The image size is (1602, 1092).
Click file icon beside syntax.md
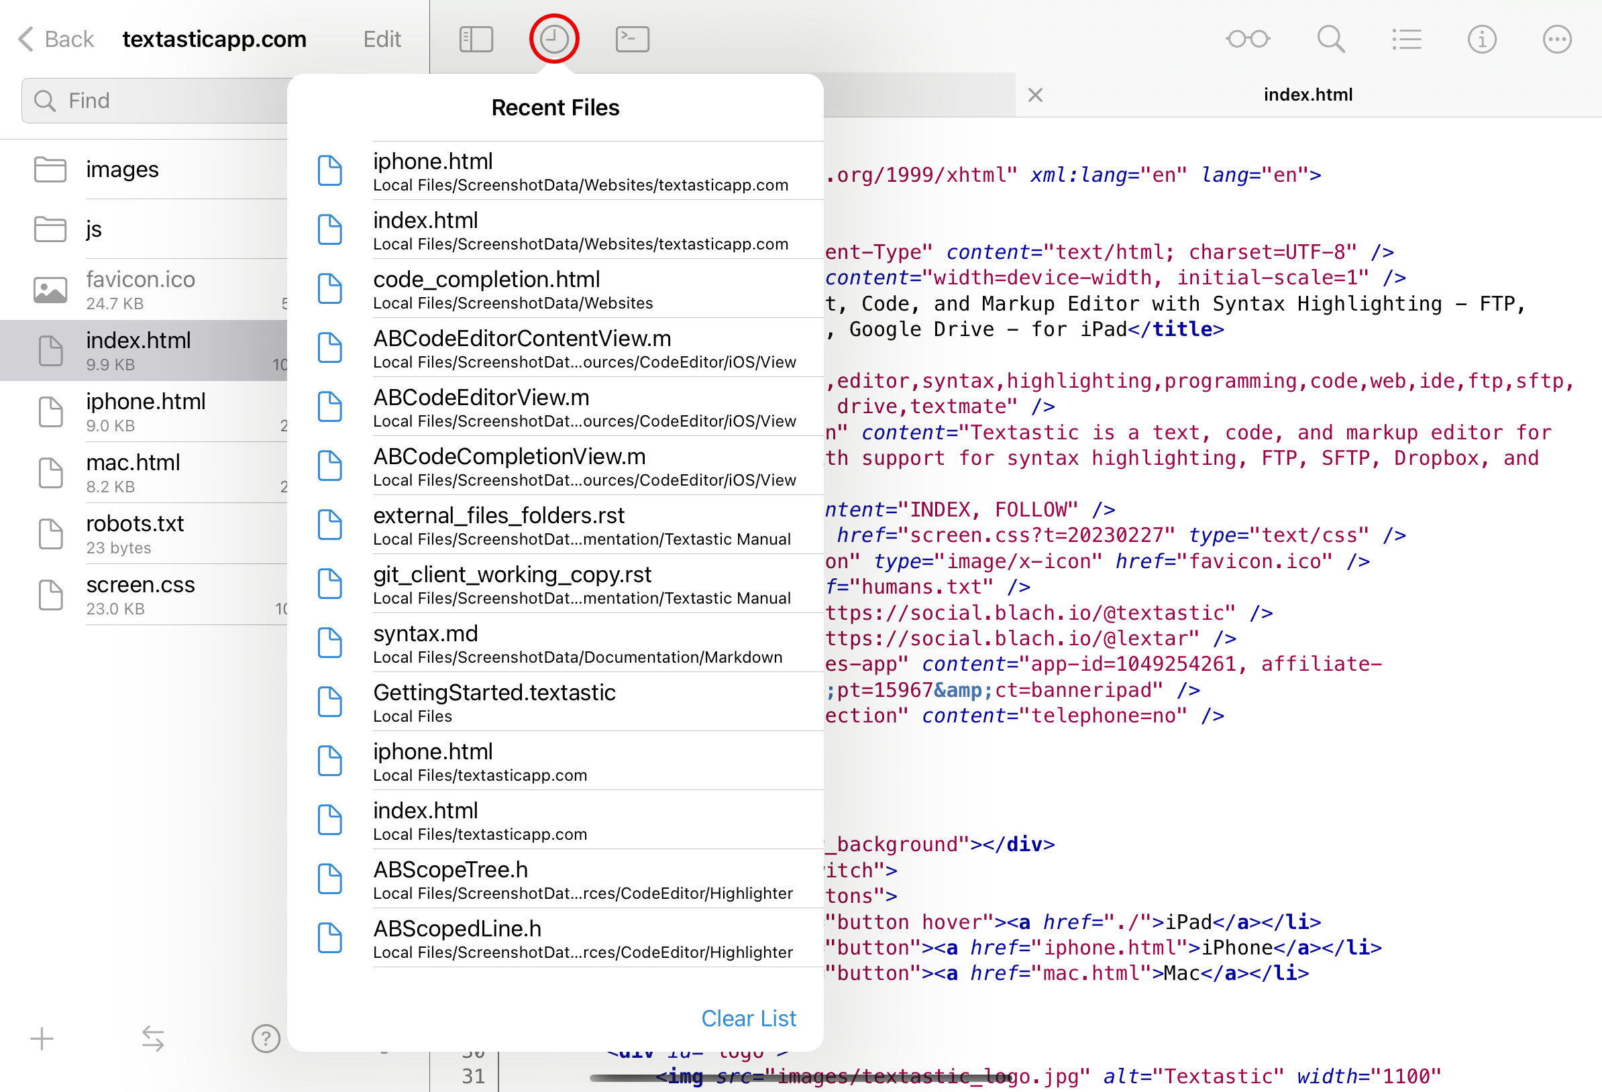point(329,643)
